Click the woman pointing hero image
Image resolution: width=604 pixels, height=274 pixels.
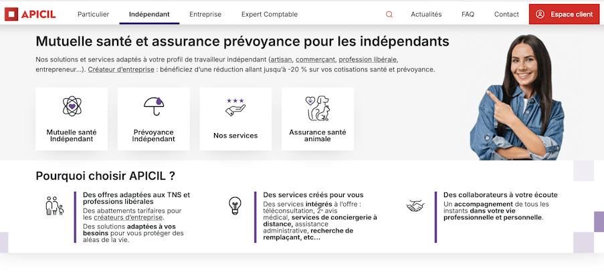coord(517,98)
